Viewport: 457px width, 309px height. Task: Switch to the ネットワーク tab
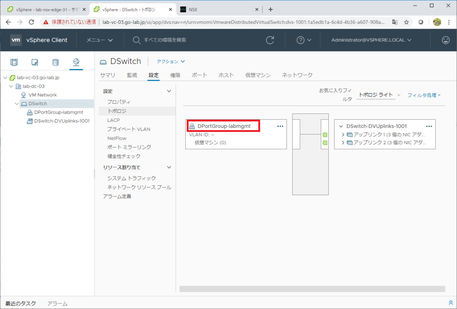point(297,75)
